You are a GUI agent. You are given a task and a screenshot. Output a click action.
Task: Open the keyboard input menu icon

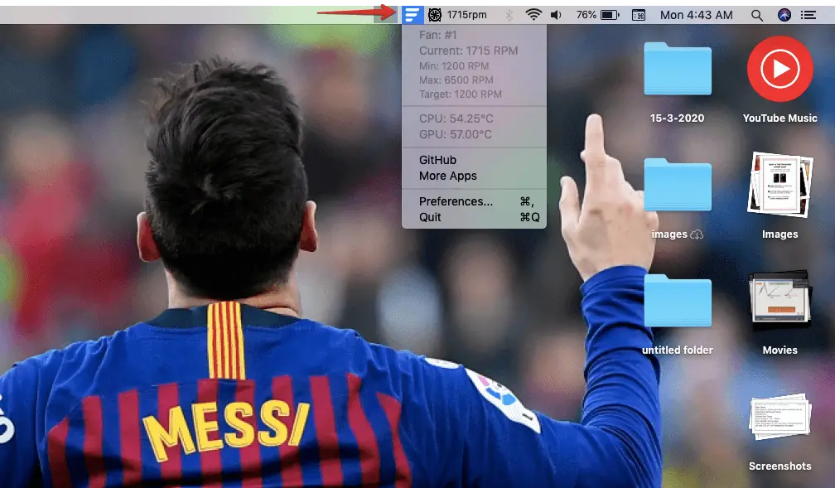click(639, 15)
